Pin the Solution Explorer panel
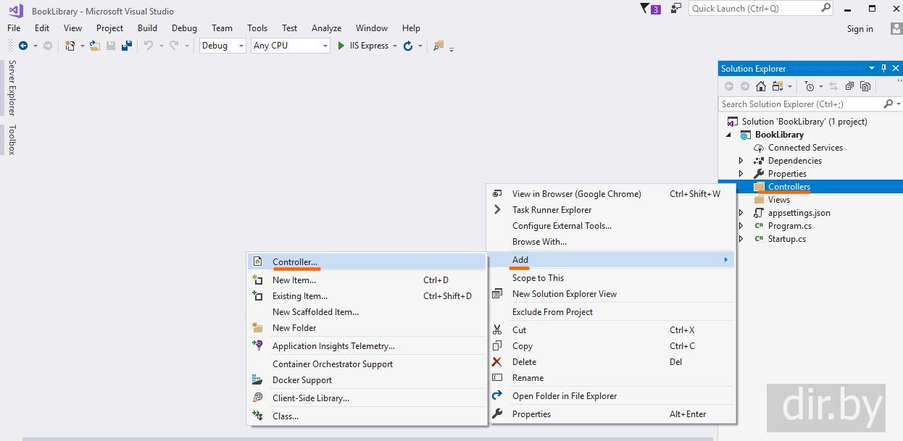This screenshot has height=441, width=903. pos(883,68)
